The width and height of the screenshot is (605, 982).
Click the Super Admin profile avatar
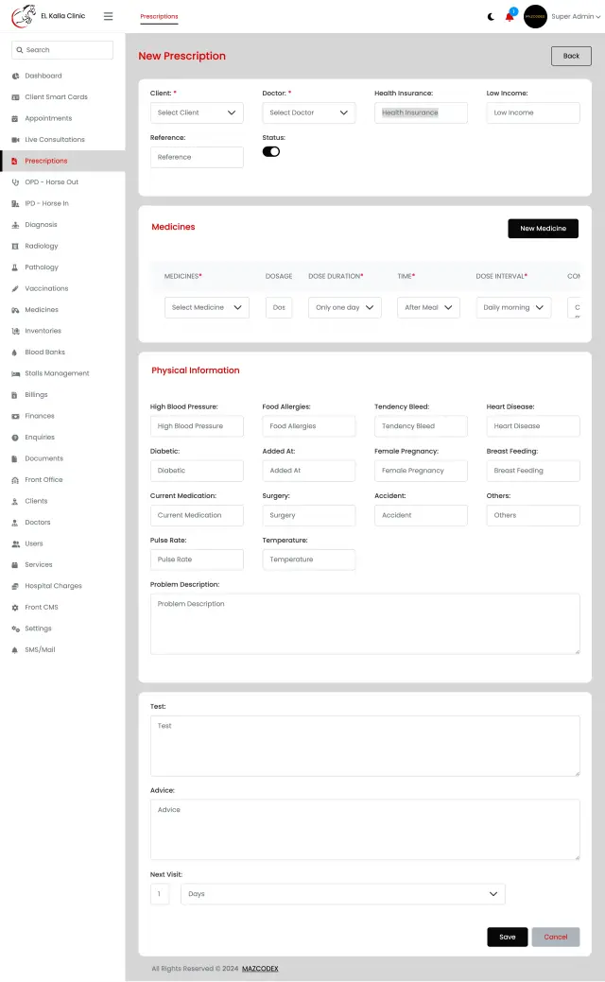[x=535, y=17]
